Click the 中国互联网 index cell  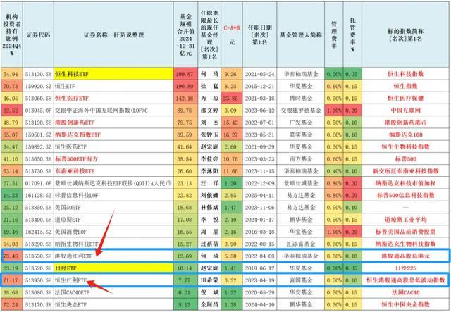(x=405, y=111)
